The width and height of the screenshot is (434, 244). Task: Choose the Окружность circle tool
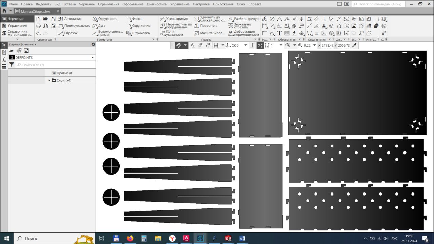(x=105, y=19)
